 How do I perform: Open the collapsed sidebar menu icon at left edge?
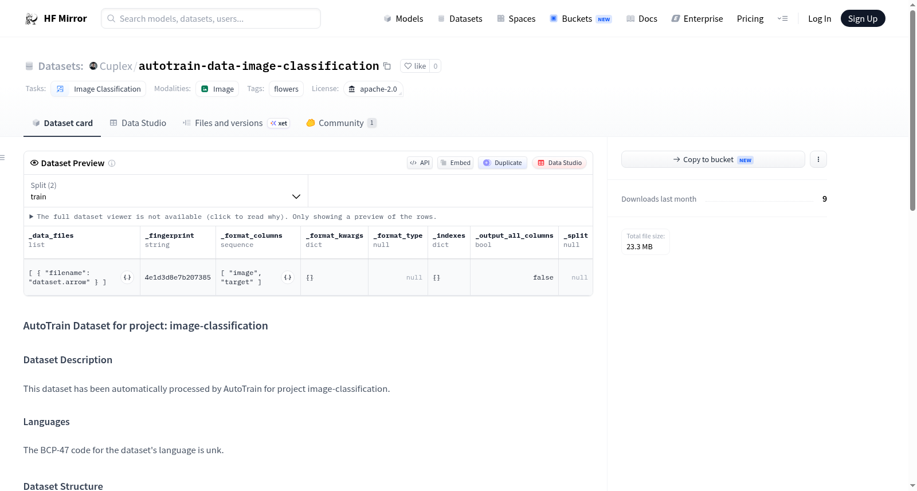click(2, 158)
